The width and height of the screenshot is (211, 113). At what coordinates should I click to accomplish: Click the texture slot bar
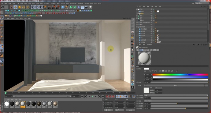175,85
